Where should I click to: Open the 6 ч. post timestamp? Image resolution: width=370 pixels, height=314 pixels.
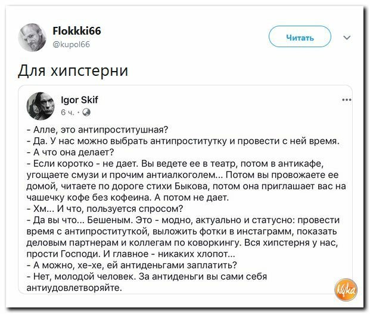pos(67,112)
